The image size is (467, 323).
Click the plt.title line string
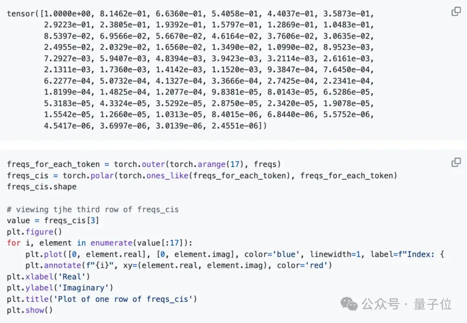(x=123, y=299)
